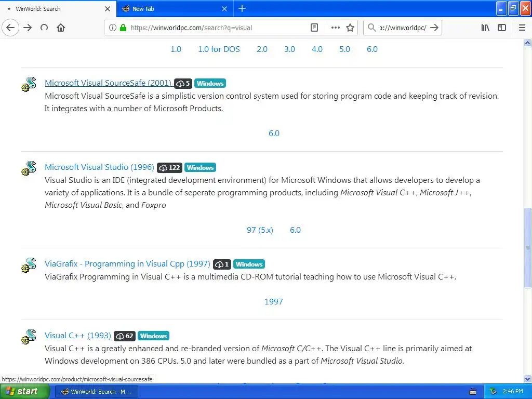The width and height of the screenshot is (532, 399).
Task: Click Windows tag on Visual Studio entry
Action: point(200,168)
